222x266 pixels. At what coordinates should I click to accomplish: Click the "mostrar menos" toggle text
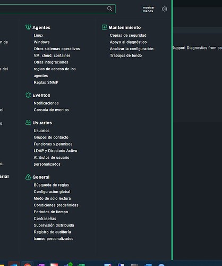(x=149, y=9)
